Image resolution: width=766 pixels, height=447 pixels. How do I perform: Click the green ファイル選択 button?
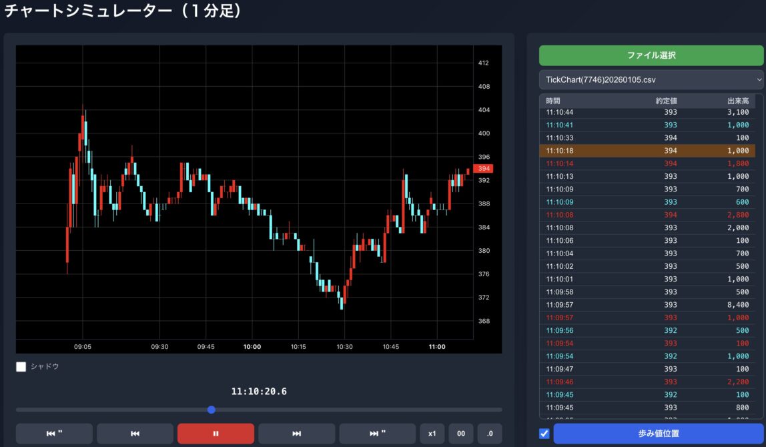(651, 55)
